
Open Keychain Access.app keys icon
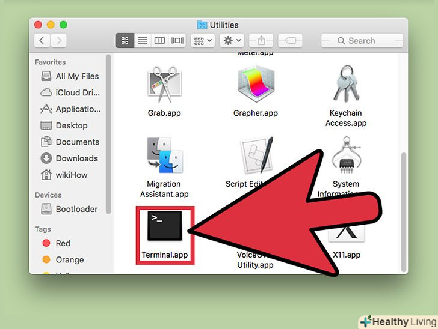coord(347,83)
